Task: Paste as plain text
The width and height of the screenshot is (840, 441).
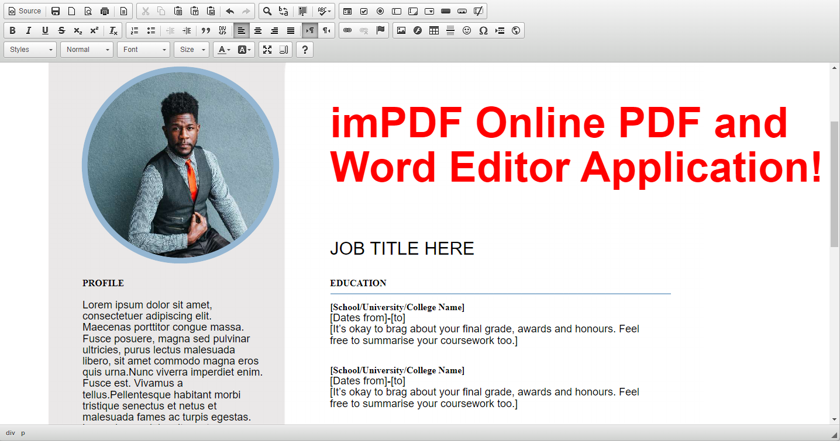Action: pos(195,11)
